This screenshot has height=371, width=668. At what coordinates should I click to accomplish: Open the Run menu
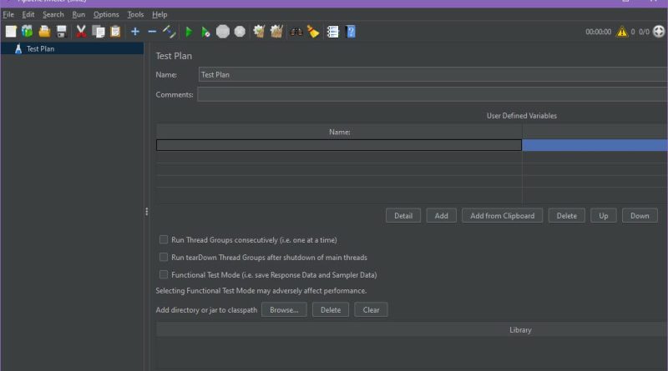point(78,14)
